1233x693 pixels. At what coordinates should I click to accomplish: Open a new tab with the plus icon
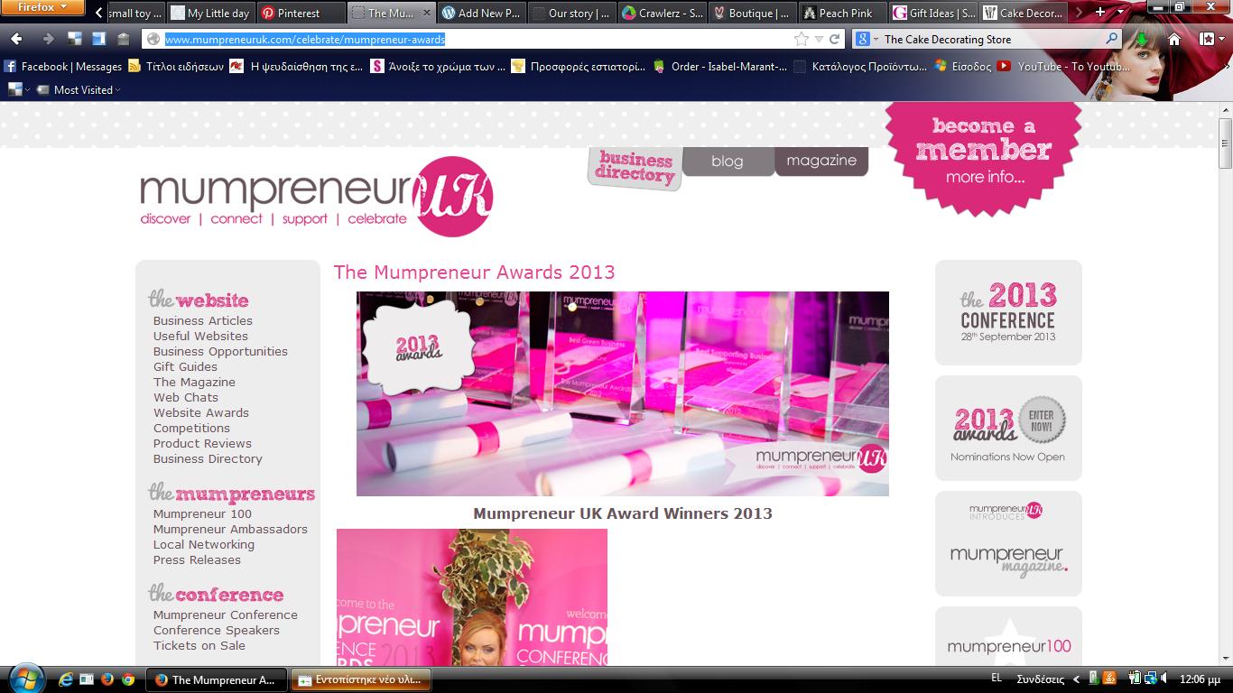[x=1099, y=13]
